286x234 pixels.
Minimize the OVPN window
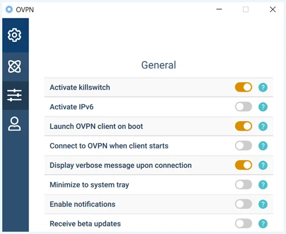coord(219,9)
